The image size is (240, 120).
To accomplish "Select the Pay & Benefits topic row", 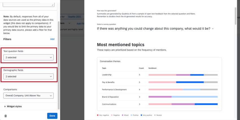I will [109, 82].
